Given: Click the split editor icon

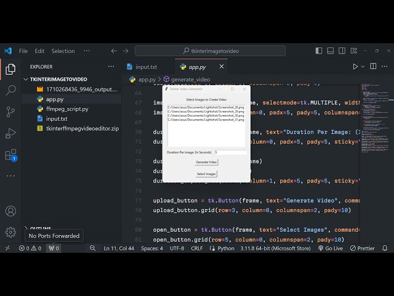Looking at the screenshot, I should click(x=373, y=67).
